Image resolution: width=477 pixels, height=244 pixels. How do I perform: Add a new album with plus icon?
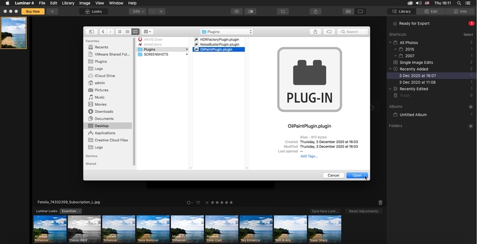coord(470,107)
